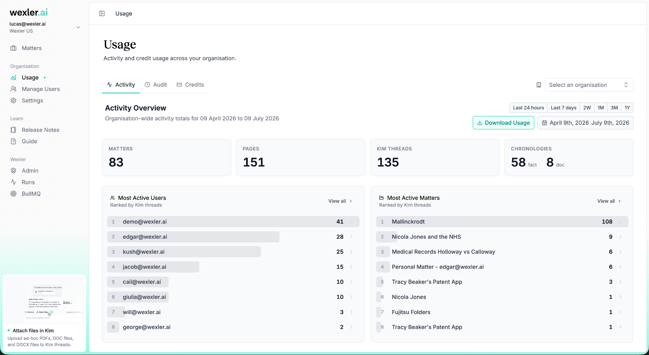649x355 pixels.
Task: Select Last 24 hours range
Action: click(x=528, y=108)
